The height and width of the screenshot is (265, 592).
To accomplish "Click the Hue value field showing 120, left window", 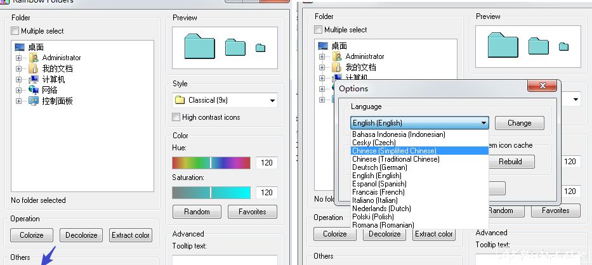I will coord(266,163).
